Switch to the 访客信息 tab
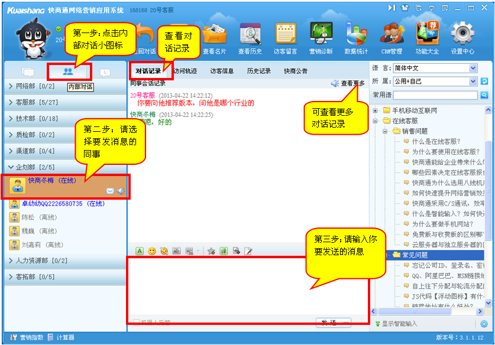Image resolution: width=495 pixels, height=345 pixels. click(x=222, y=71)
